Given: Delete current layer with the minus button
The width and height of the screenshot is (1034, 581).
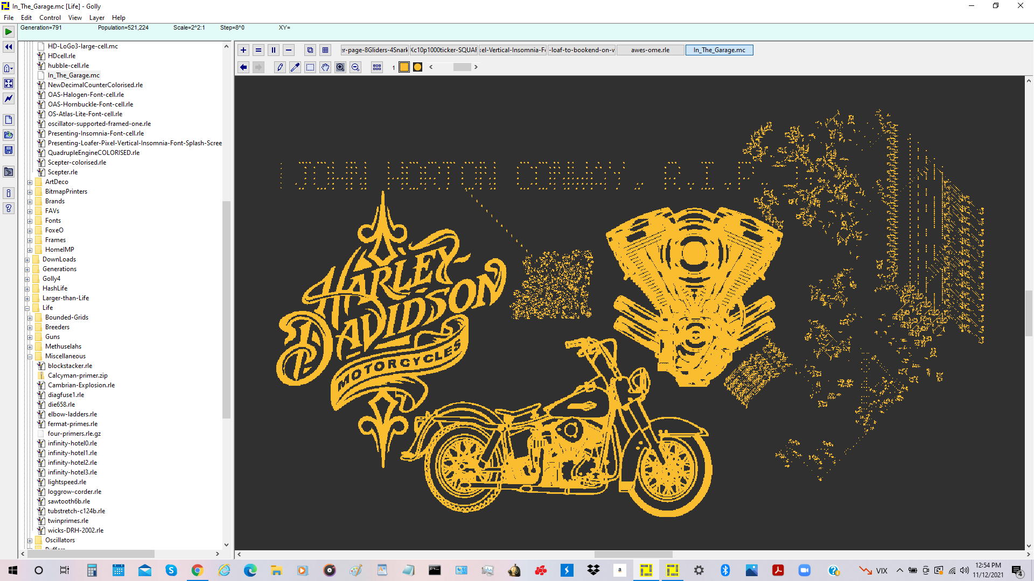Looking at the screenshot, I should [289, 50].
